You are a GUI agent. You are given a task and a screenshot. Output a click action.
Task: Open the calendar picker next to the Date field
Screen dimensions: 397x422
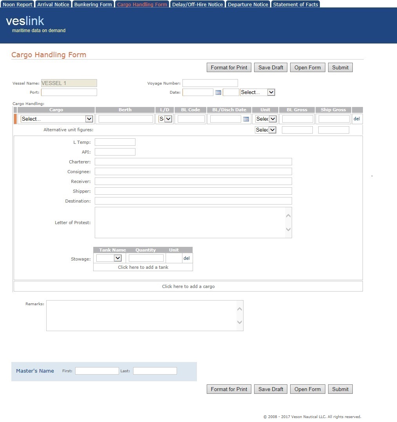[x=218, y=92]
